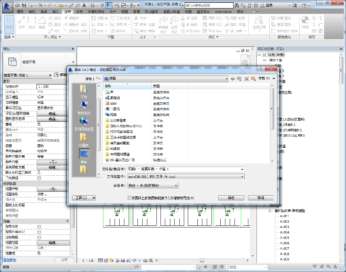
Task: Select the Angular dimension tool in ribbon
Action: [42, 23]
